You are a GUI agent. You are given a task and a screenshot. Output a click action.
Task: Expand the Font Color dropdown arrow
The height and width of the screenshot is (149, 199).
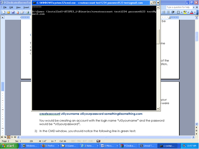(195, 12)
